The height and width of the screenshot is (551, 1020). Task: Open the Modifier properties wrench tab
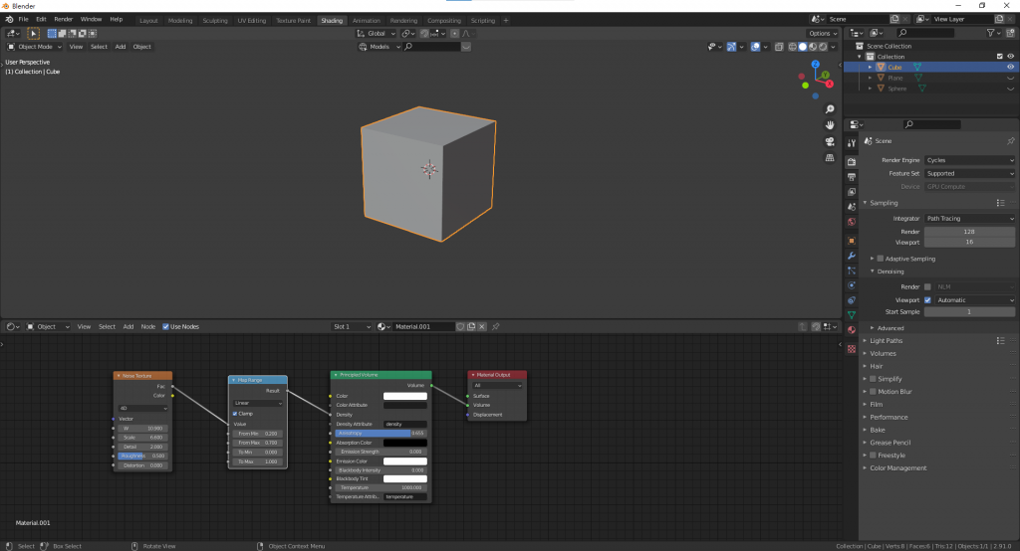click(x=852, y=256)
